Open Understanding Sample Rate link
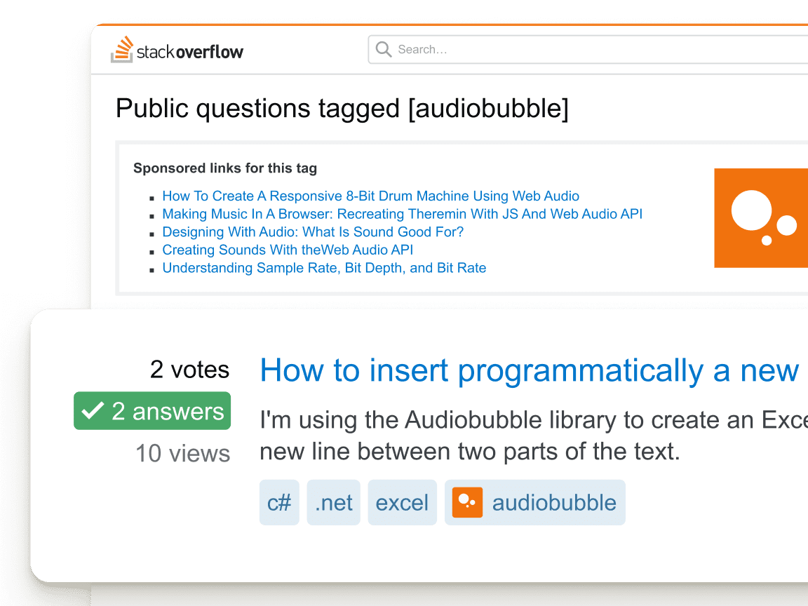The image size is (808, 606). [324, 268]
